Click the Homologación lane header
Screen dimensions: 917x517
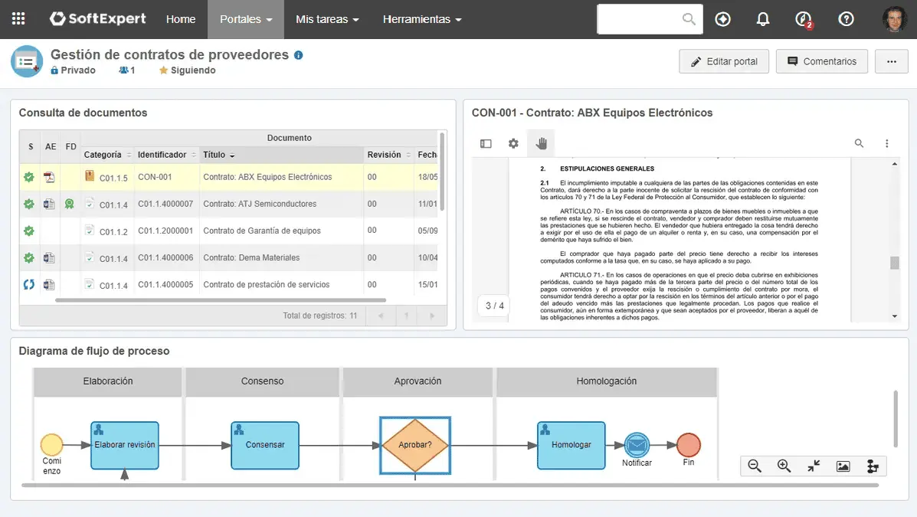pyautogui.click(x=607, y=381)
